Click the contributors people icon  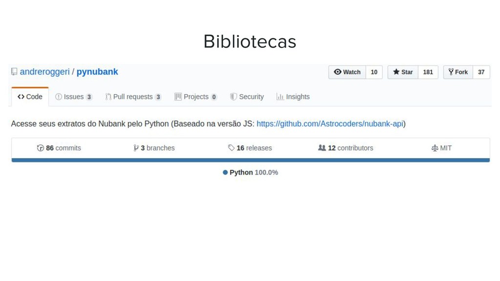(x=322, y=148)
